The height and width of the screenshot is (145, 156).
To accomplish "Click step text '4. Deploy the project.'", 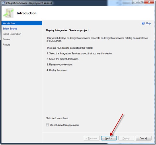I will 57,70.
